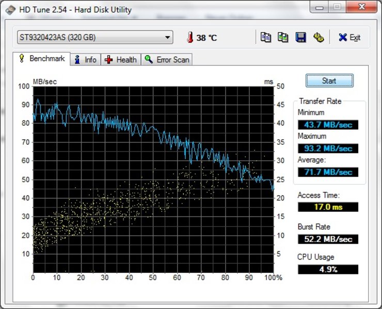Viewport: 382px width, 309px height.
Task: Click the thermometer temperature icon
Action: 190,38
